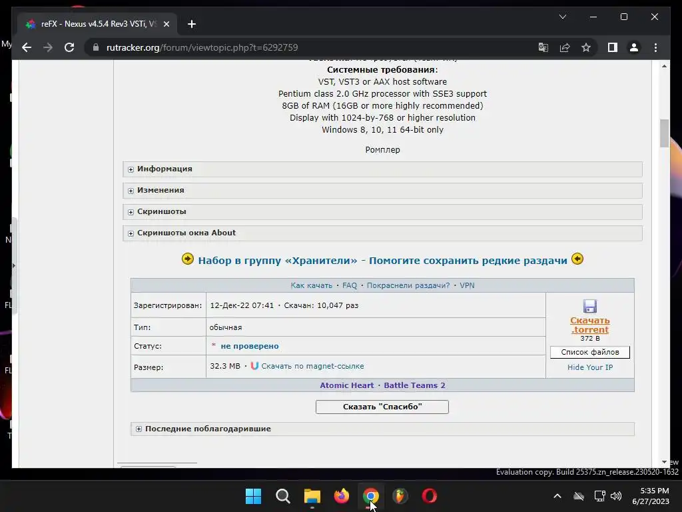This screenshot has width=682, height=512.
Task: Share this page icon in address bar
Action: [565, 47]
